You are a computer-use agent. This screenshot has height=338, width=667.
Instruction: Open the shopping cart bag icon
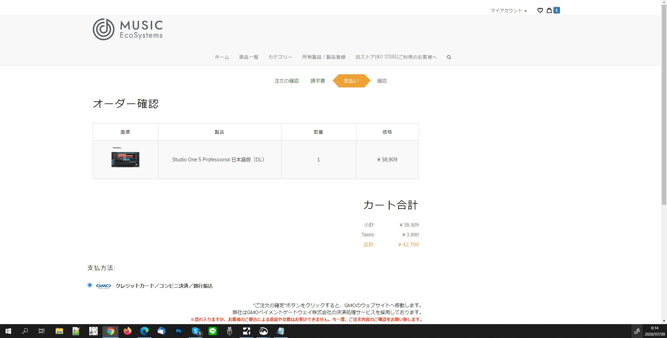click(x=549, y=10)
